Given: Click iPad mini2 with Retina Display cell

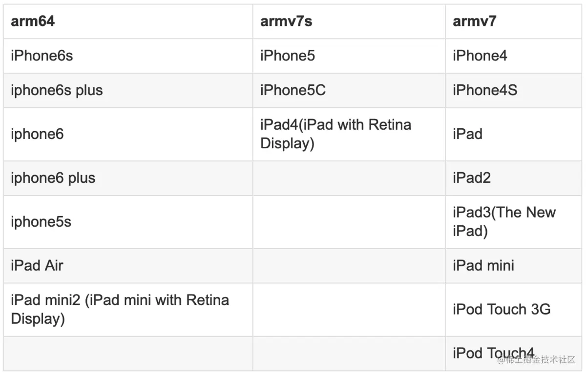Looking at the screenshot, I should click(x=120, y=309).
